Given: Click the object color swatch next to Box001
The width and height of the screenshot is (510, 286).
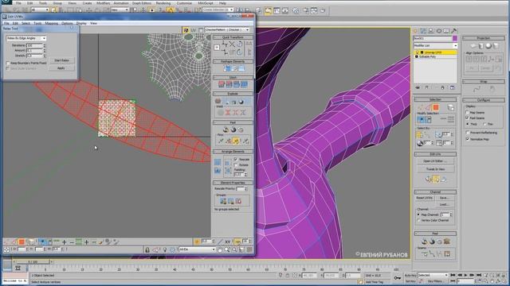Looking at the screenshot, I should tap(455, 39).
